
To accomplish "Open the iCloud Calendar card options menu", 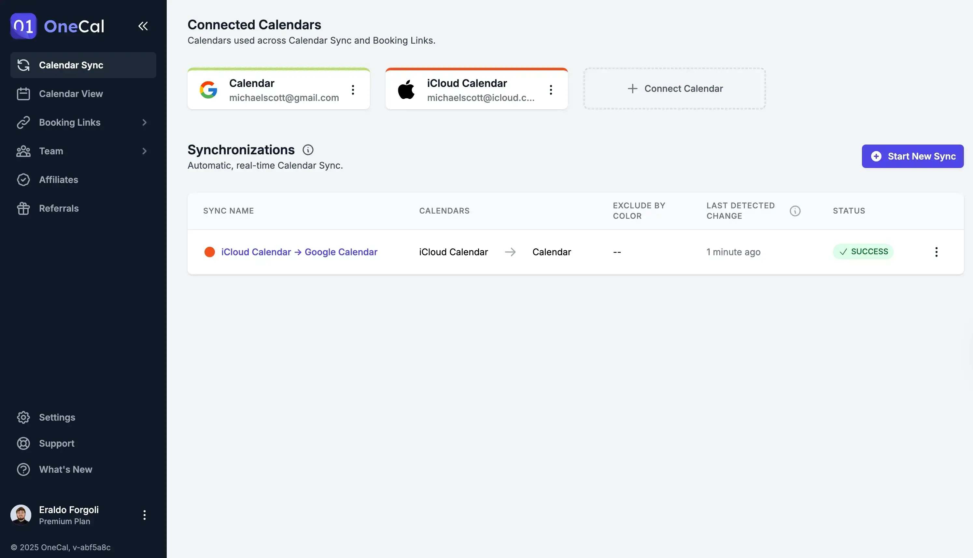I will pos(551,89).
